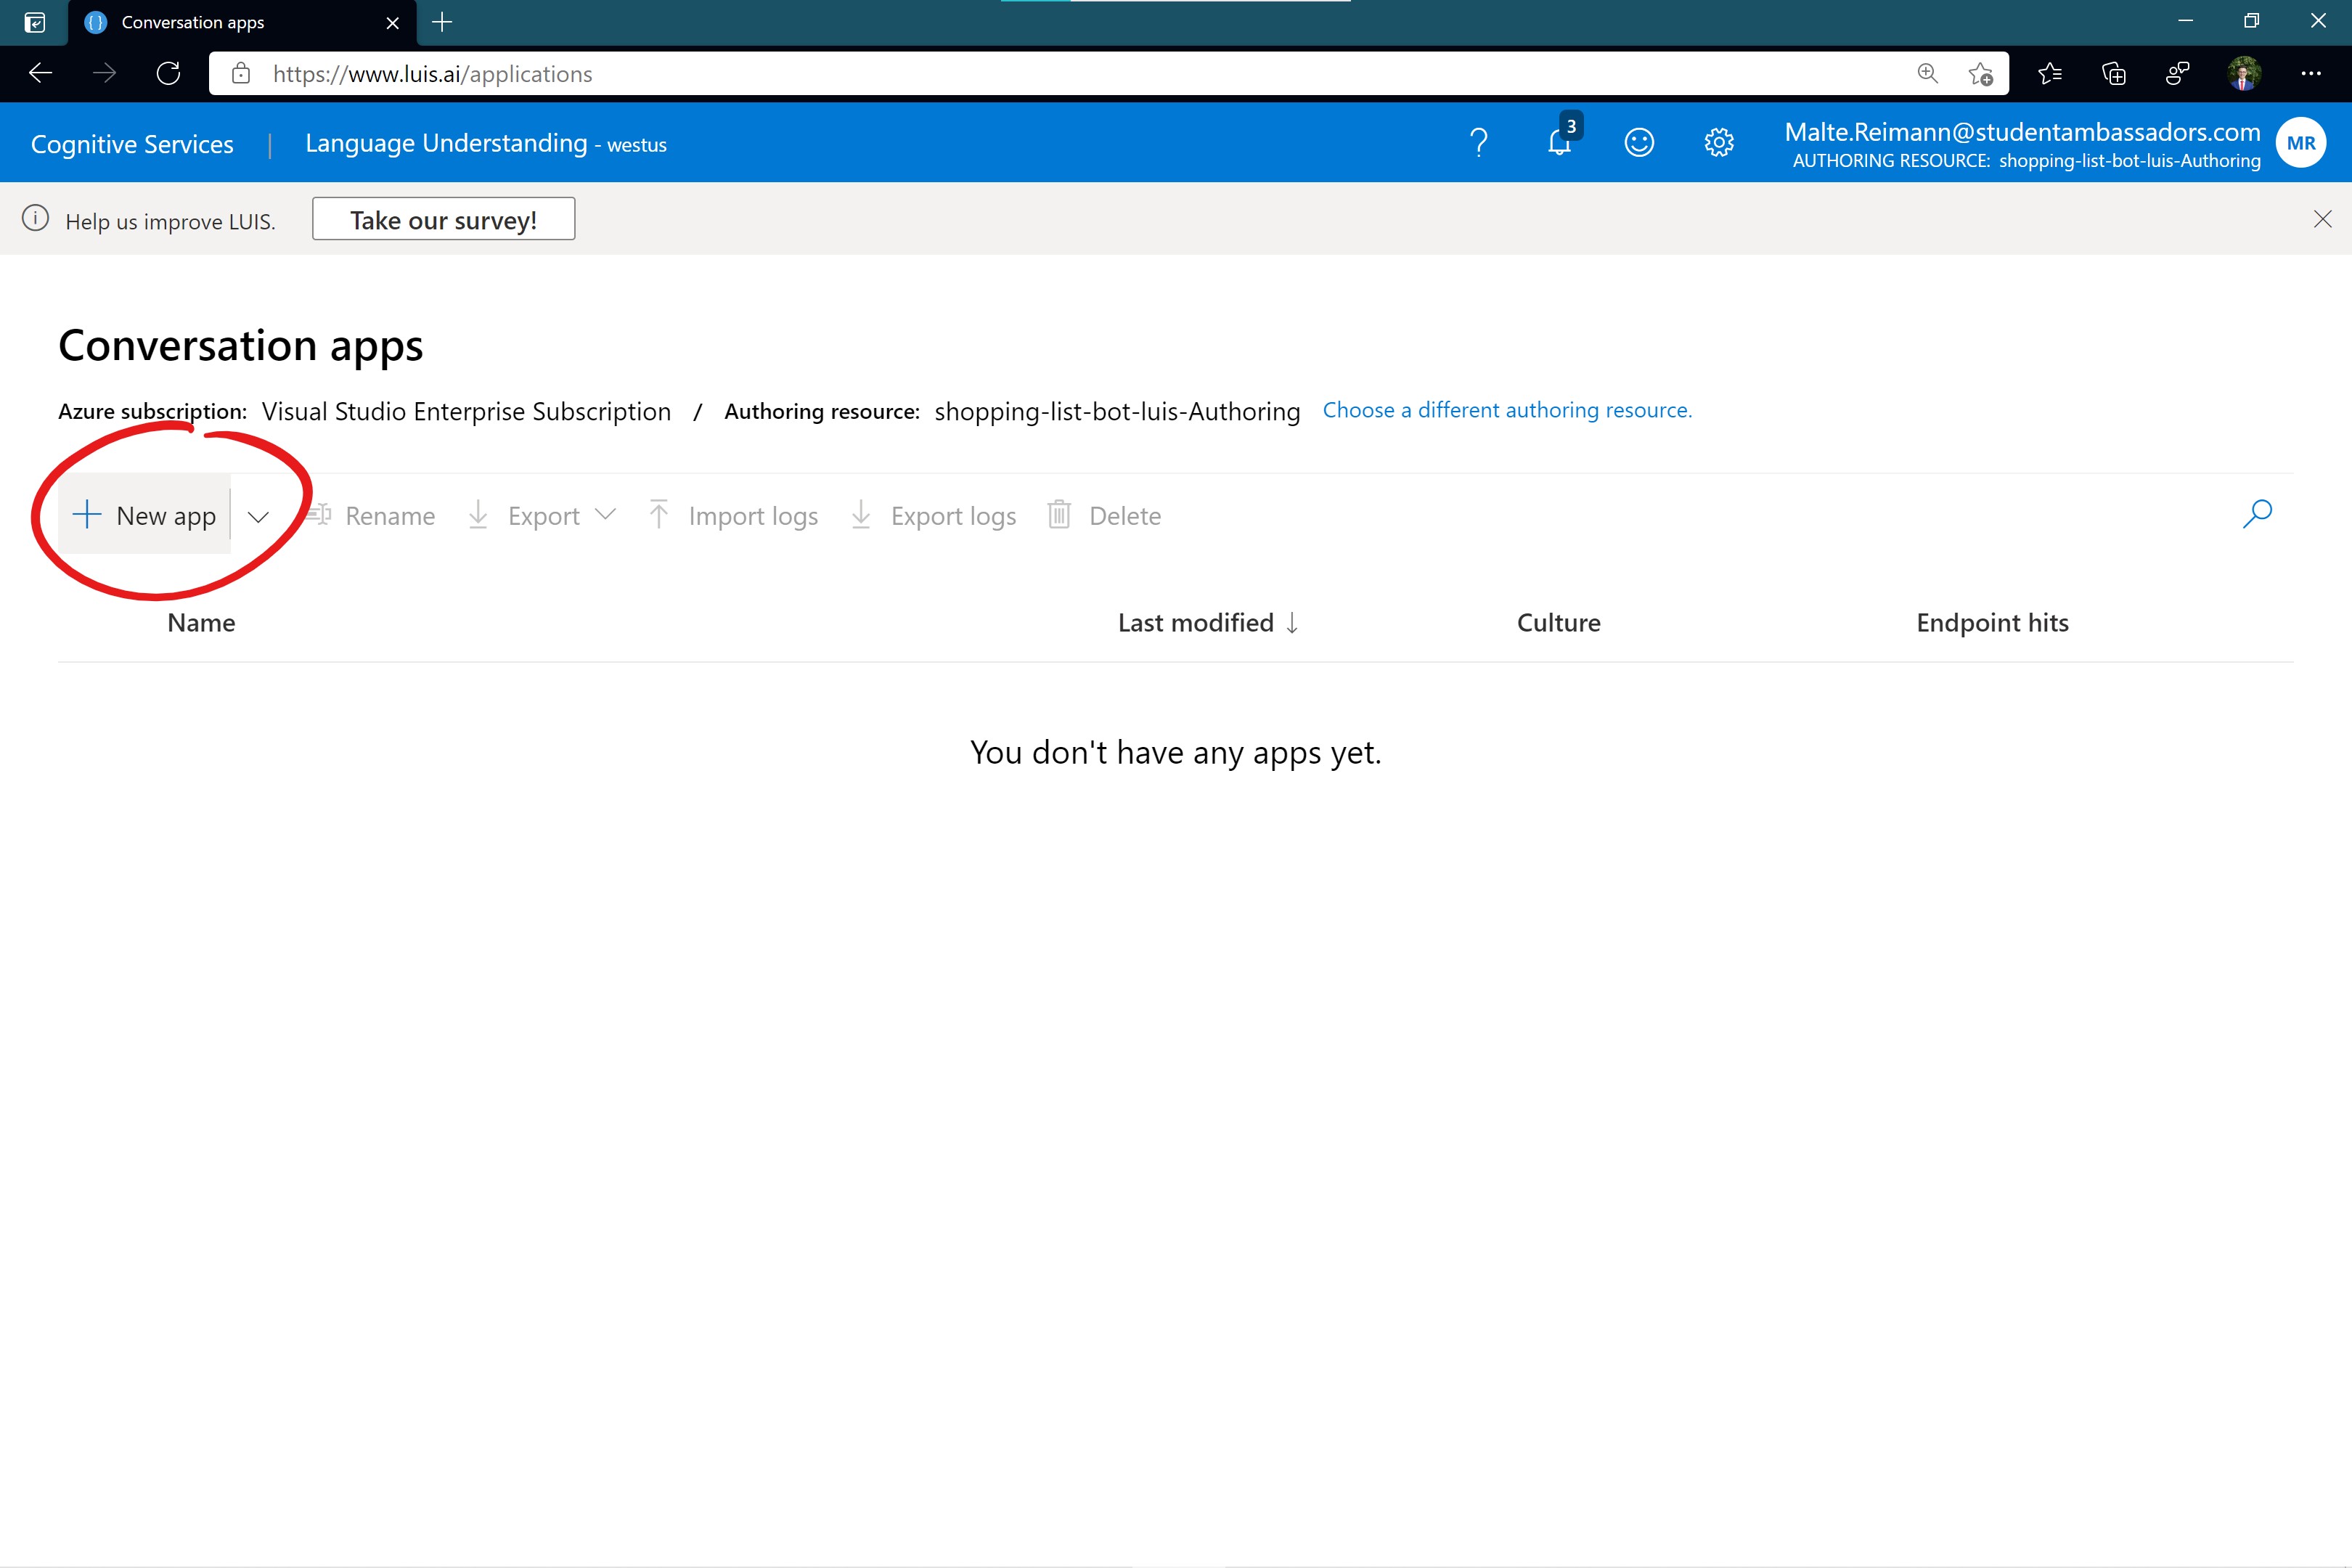Refresh the browser page
This screenshot has height=1568, width=2352.
(168, 74)
